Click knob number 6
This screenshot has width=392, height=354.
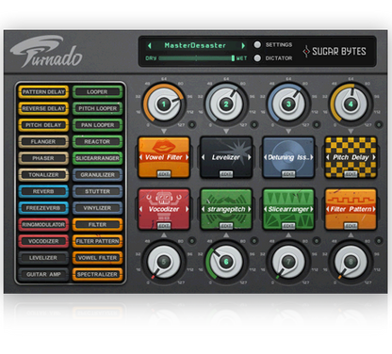226,262
